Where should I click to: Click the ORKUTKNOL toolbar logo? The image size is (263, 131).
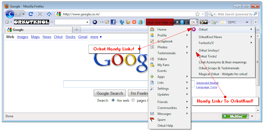click(32, 22)
